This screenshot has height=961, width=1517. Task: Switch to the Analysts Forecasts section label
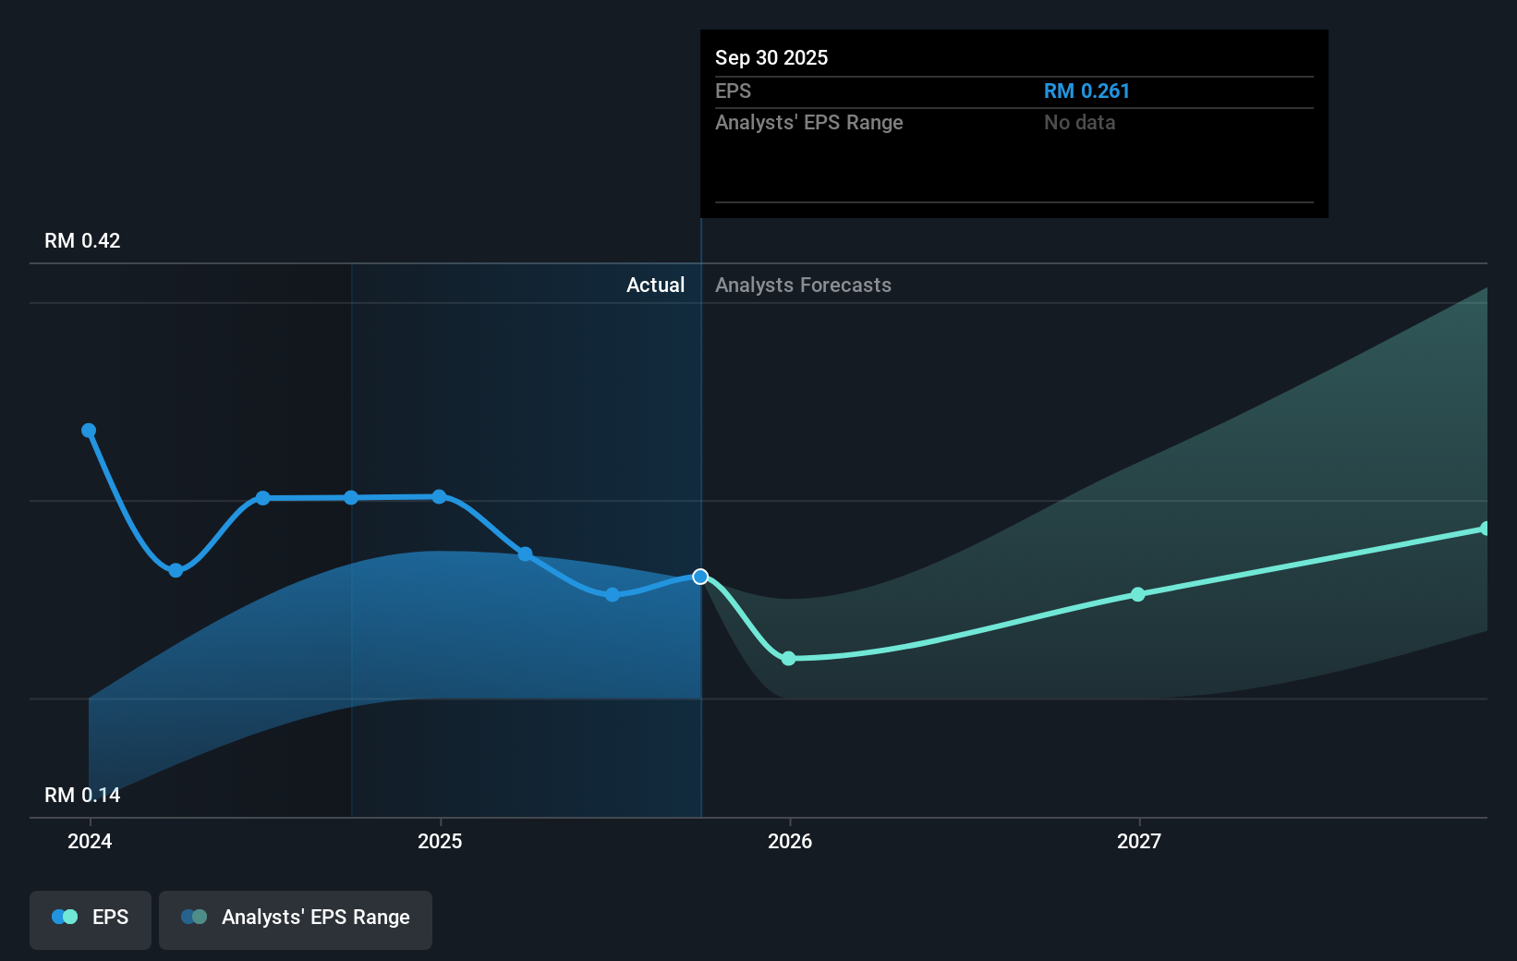coord(803,285)
